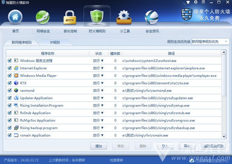Image resolution: width=232 pixels, height=164 pixels.
Task: Click the rule list vertical scrollbar thumb
Action: click(224, 75)
